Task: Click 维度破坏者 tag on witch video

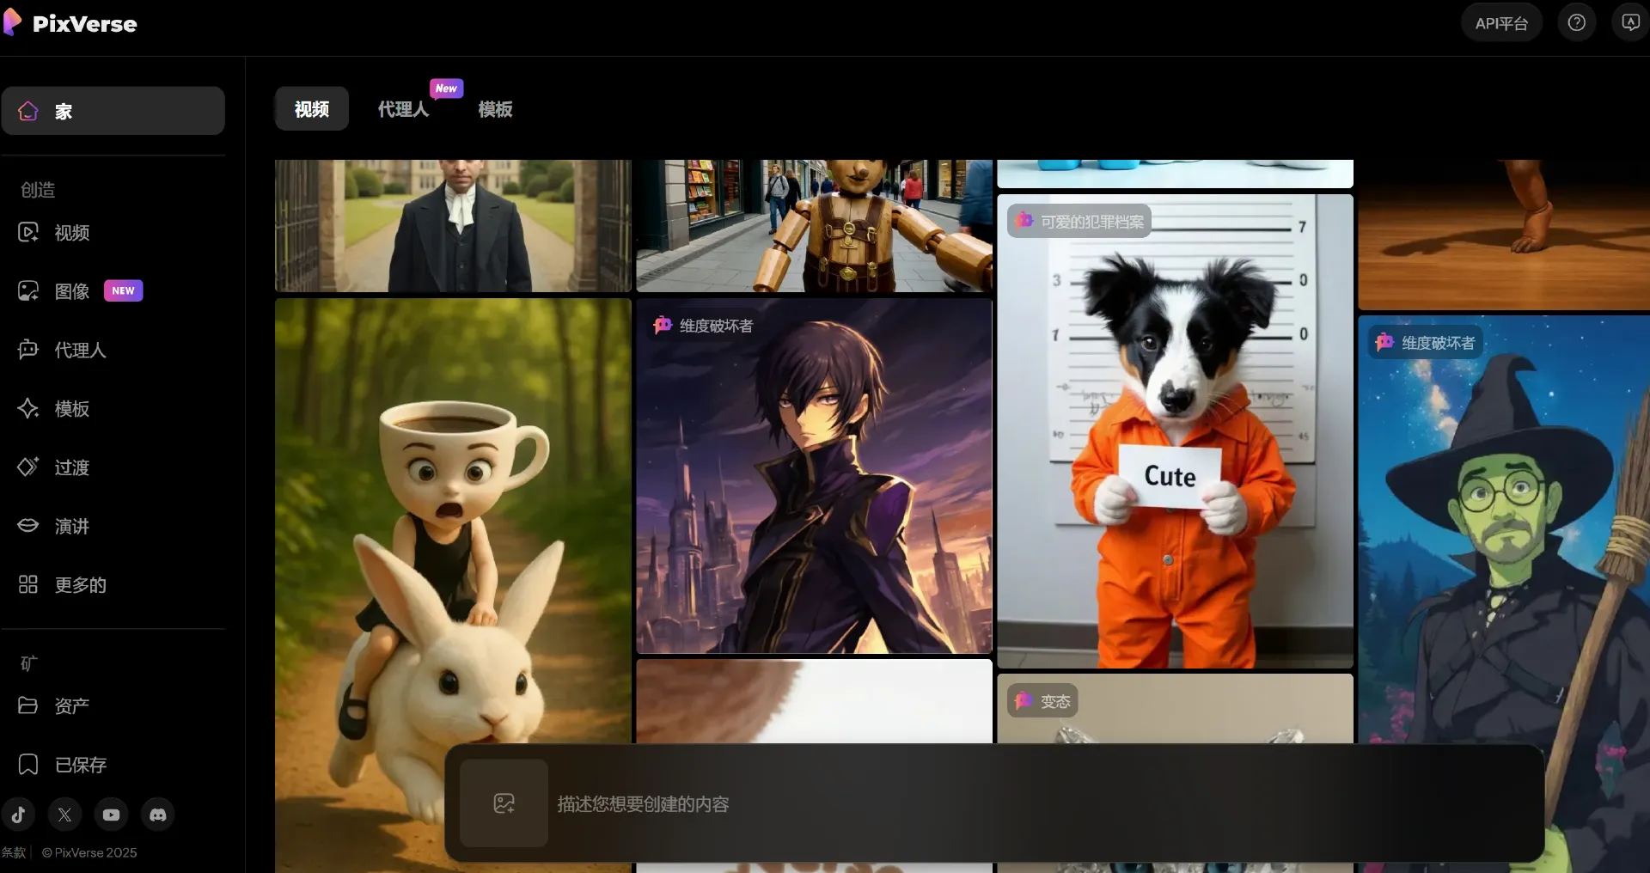Action: [1426, 343]
